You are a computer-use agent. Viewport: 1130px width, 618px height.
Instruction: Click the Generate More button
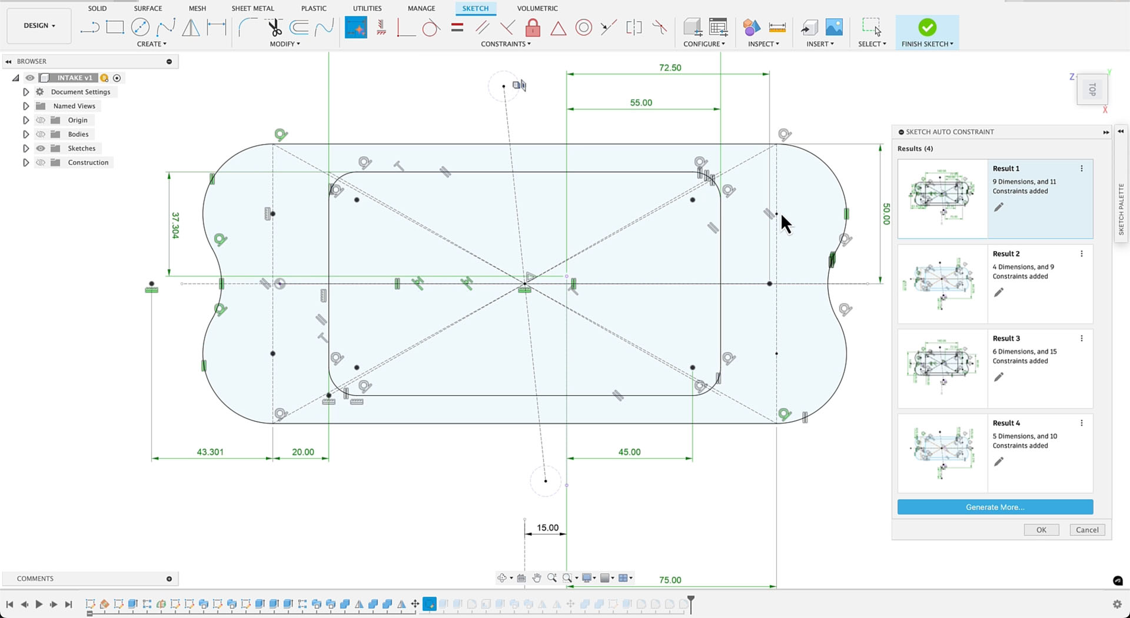(995, 507)
